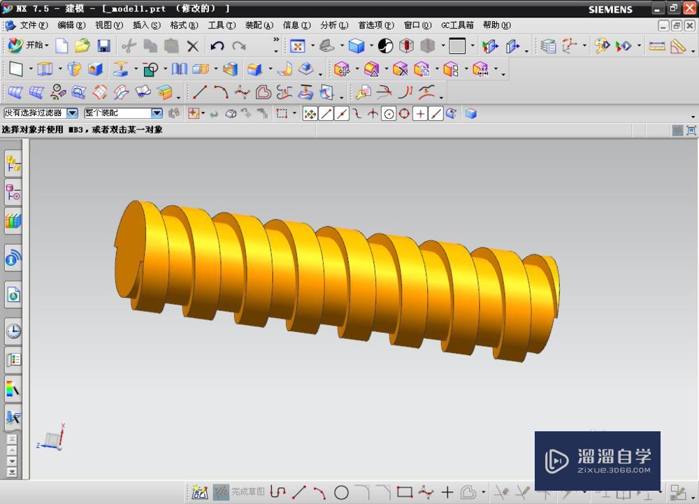
Task: Click the Move Face synchronous modeling icon
Action: 342,69
